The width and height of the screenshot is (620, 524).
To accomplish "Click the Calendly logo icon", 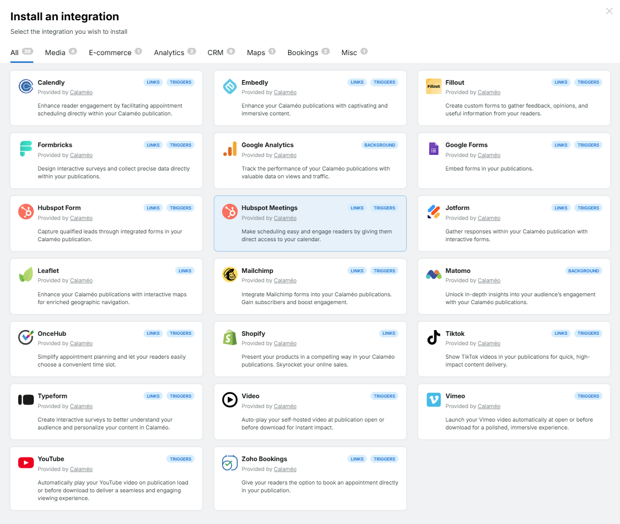I will tap(25, 86).
